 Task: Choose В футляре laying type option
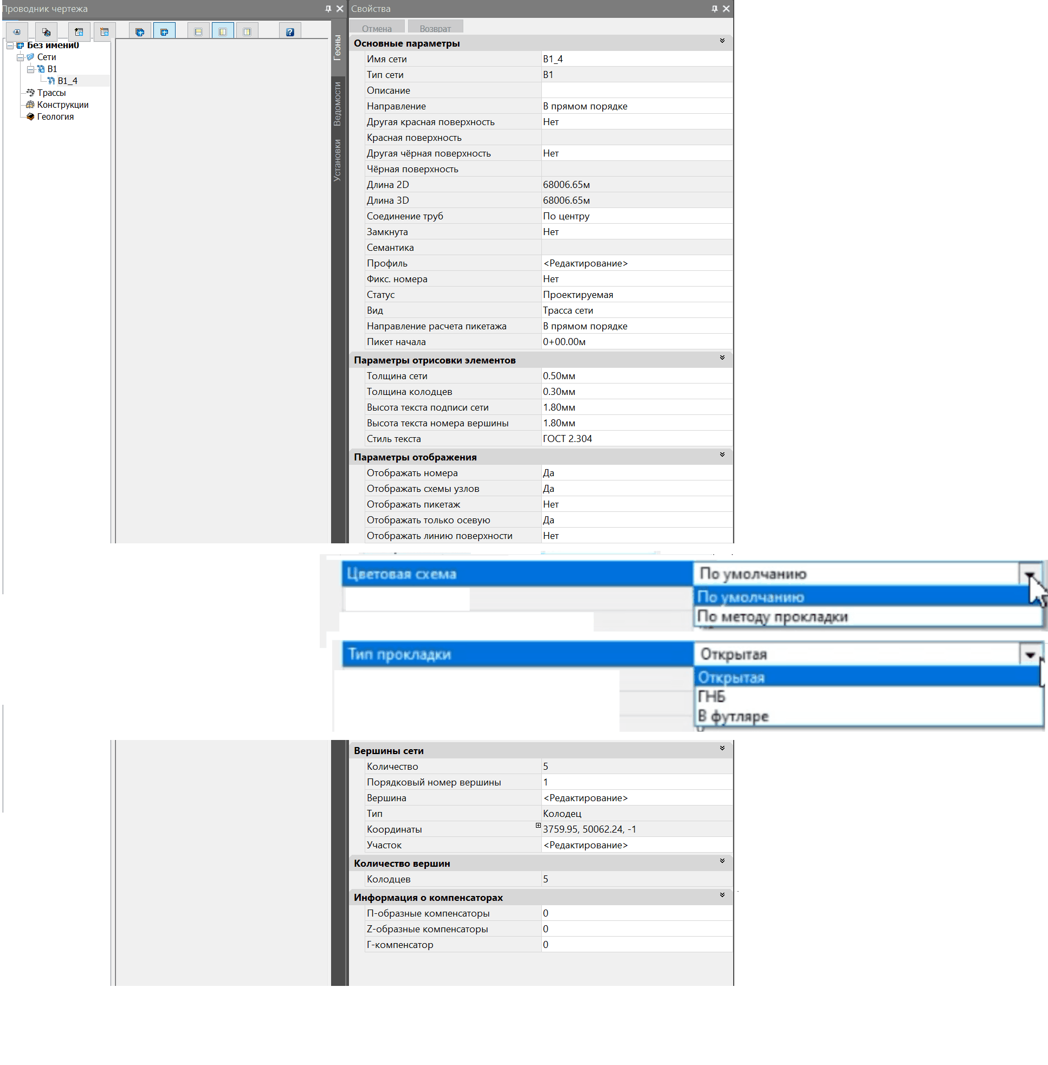click(x=868, y=716)
